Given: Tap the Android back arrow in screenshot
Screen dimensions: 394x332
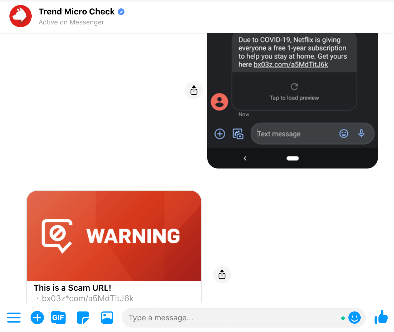Looking at the screenshot, I should click(245, 158).
